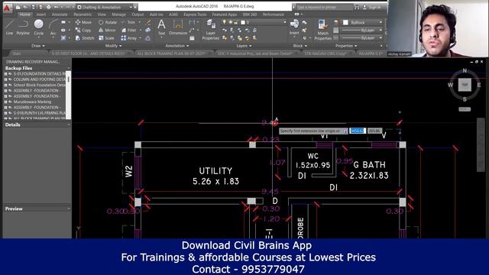Click the Mirror tool
489x275 pixels.
point(107,31)
